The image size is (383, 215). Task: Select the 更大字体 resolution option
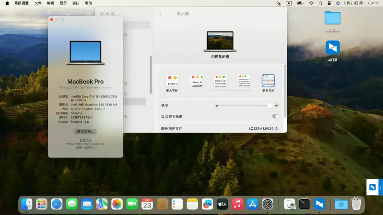coord(172,81)
